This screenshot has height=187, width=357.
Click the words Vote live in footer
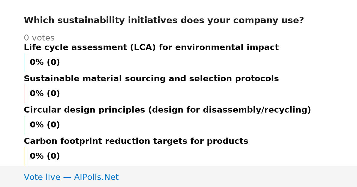[42, 177]
